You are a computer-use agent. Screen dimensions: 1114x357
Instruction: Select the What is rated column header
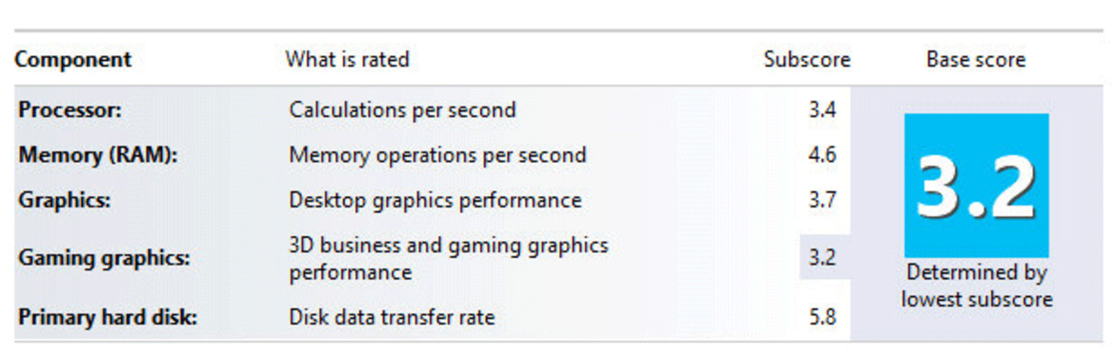[x=348, y=59]
